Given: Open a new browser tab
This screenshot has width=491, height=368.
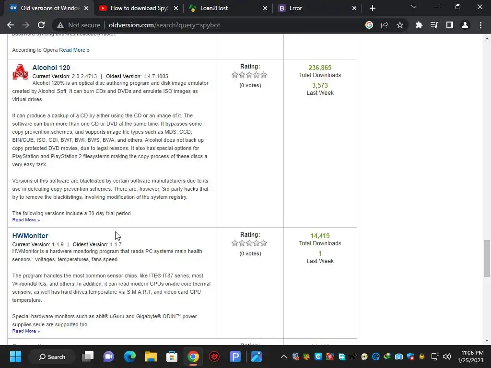Looking at the screenshot, I should pyautogui.click(x=372, y=8).
